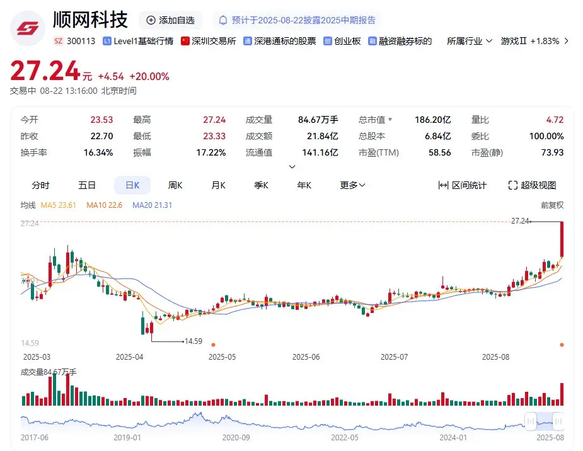Click the SZ exchange badge
This screenshot has width=583, height=451.
pyautogui.click(x=59, y=41)
